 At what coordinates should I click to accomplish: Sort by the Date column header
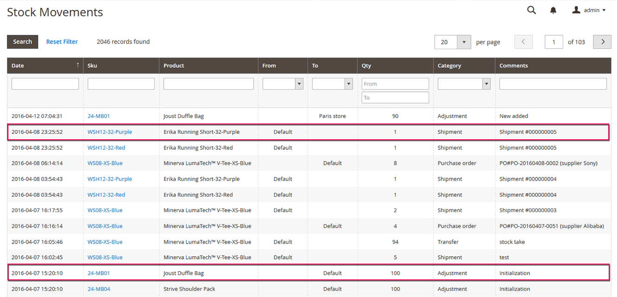[45, 65]
